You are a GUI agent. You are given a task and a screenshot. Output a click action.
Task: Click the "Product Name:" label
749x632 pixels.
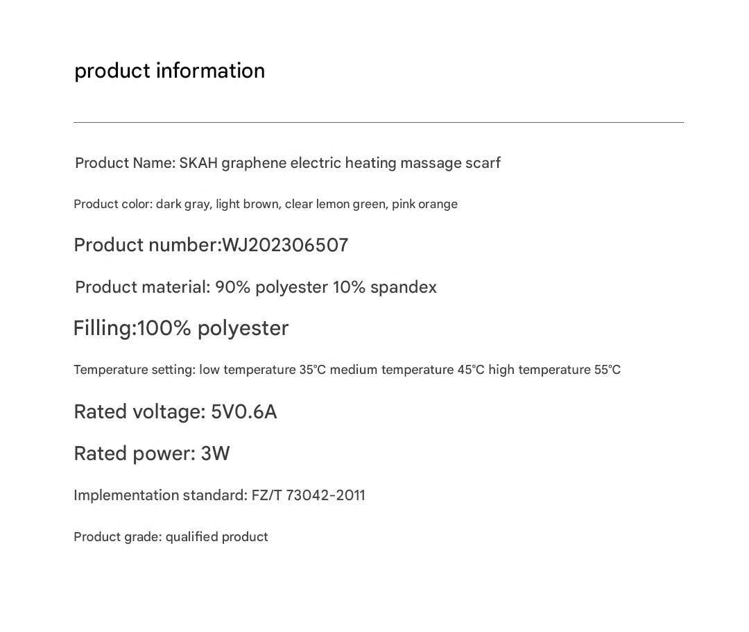(x=125, y=163)
